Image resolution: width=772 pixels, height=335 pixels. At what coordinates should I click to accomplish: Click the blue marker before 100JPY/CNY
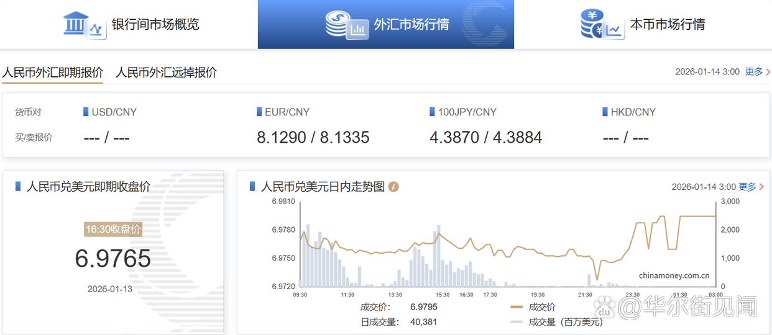432,112
